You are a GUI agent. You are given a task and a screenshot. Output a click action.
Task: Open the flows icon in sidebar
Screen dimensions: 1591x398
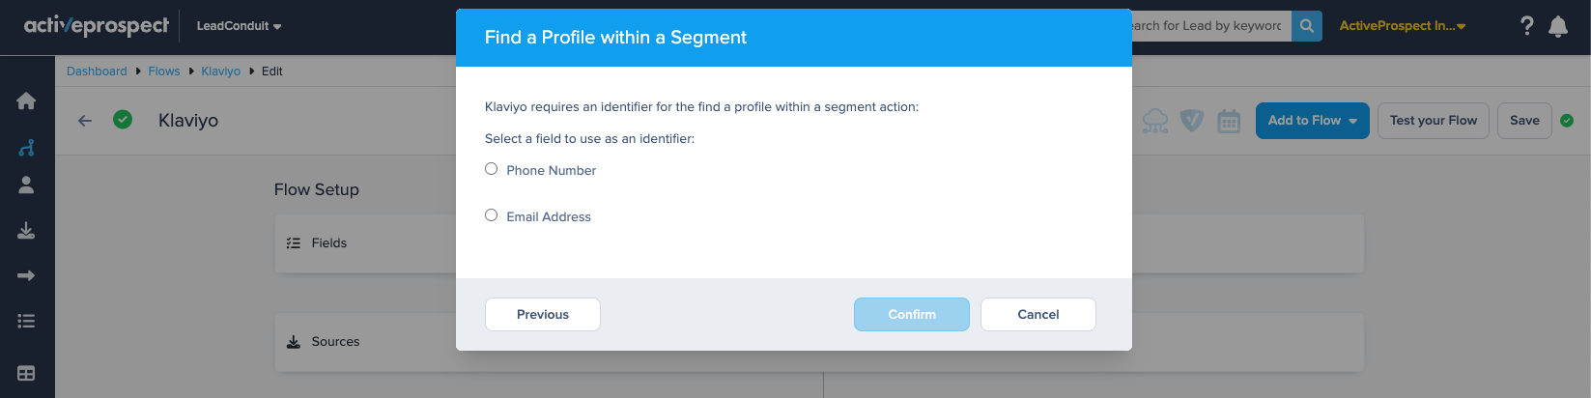pos(26,148)
